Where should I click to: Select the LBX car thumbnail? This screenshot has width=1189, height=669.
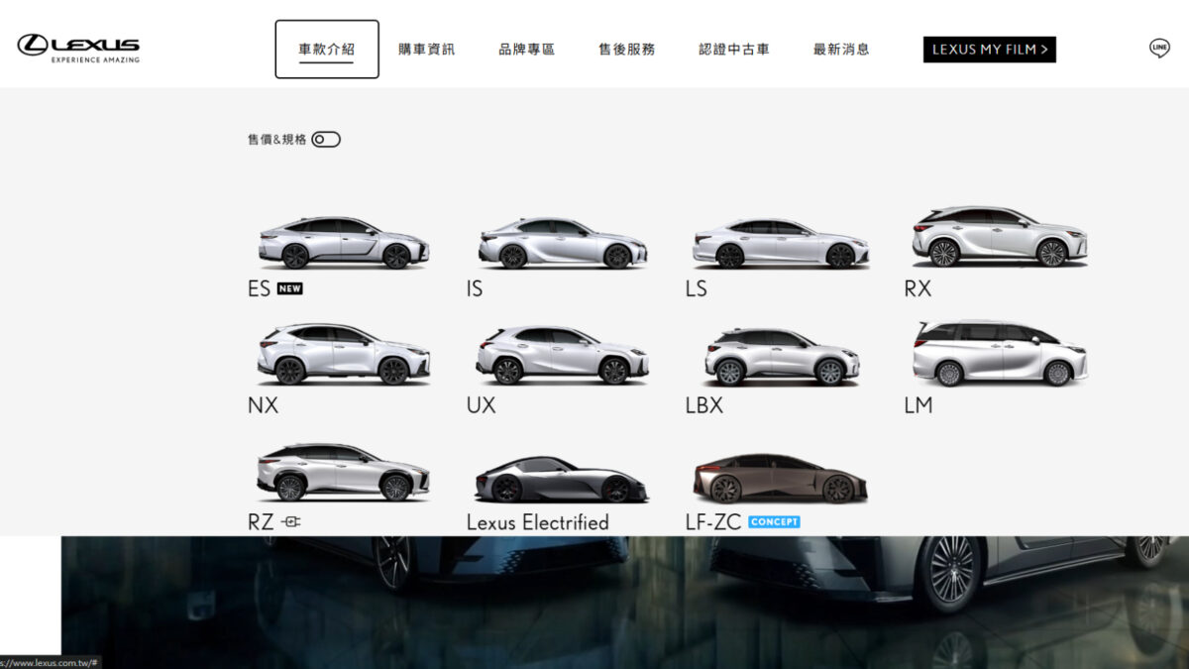pyautogui.click(x=781, y=357)
